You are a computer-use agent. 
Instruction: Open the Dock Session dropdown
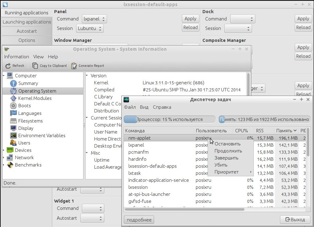coord(238,28)
